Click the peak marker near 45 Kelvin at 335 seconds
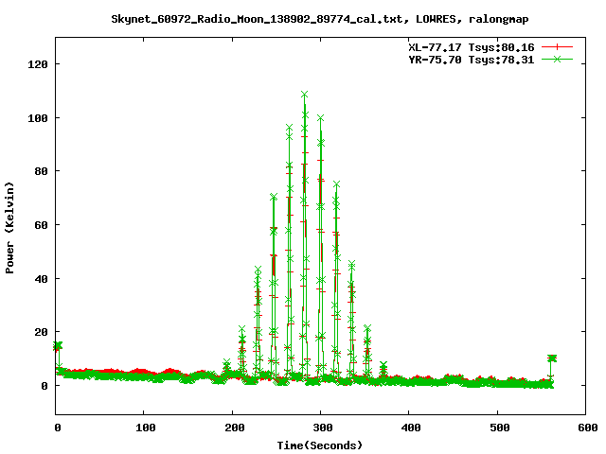Image resolution: width=606 pixels, height=454 pixels. point(351,265)
